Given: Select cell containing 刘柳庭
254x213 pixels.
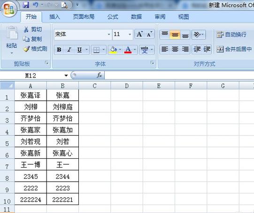Looking at the screenshot, I should click(x=63, y=107).
